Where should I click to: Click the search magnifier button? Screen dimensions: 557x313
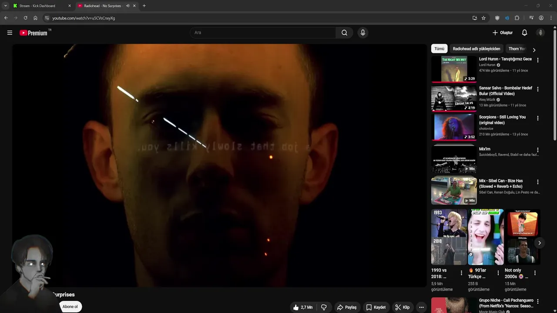point(344,33)
